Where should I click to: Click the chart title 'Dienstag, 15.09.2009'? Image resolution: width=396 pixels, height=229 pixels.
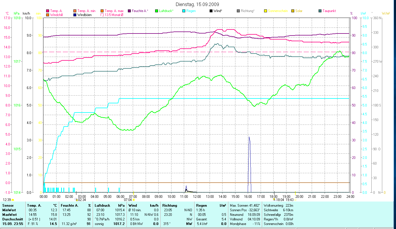pyautogui.click(x=197, y=4)
